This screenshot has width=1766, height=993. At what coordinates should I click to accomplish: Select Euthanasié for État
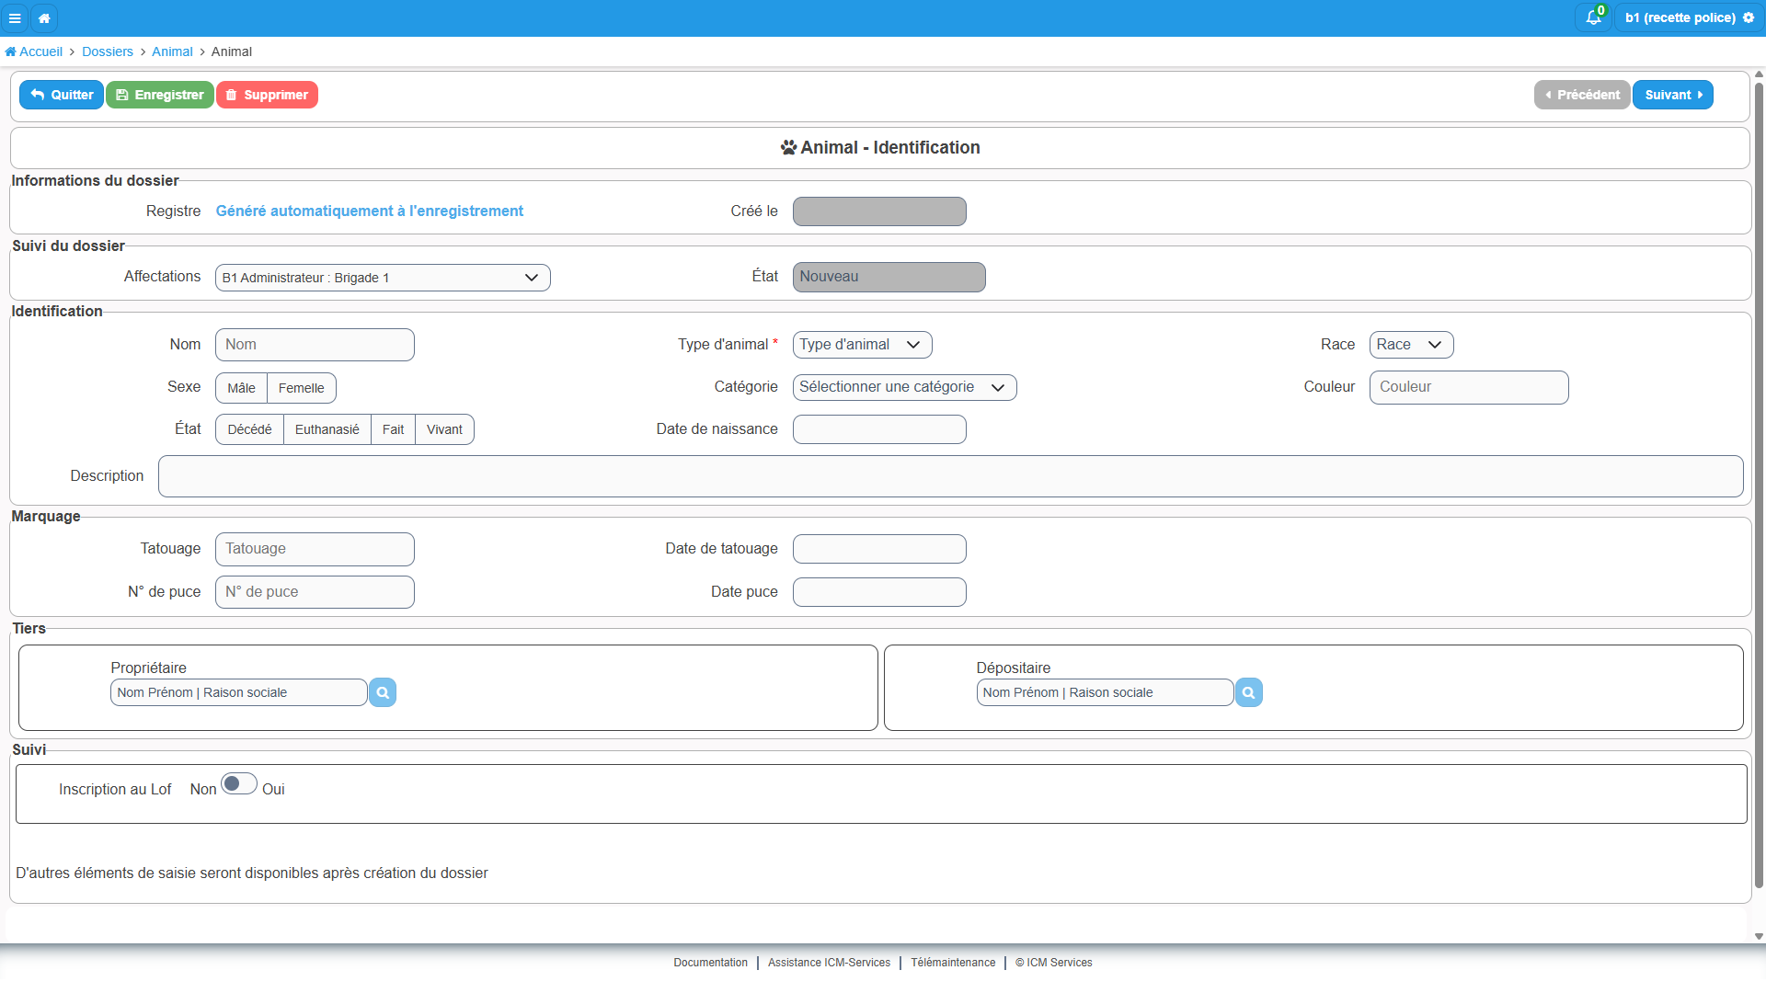327,429
